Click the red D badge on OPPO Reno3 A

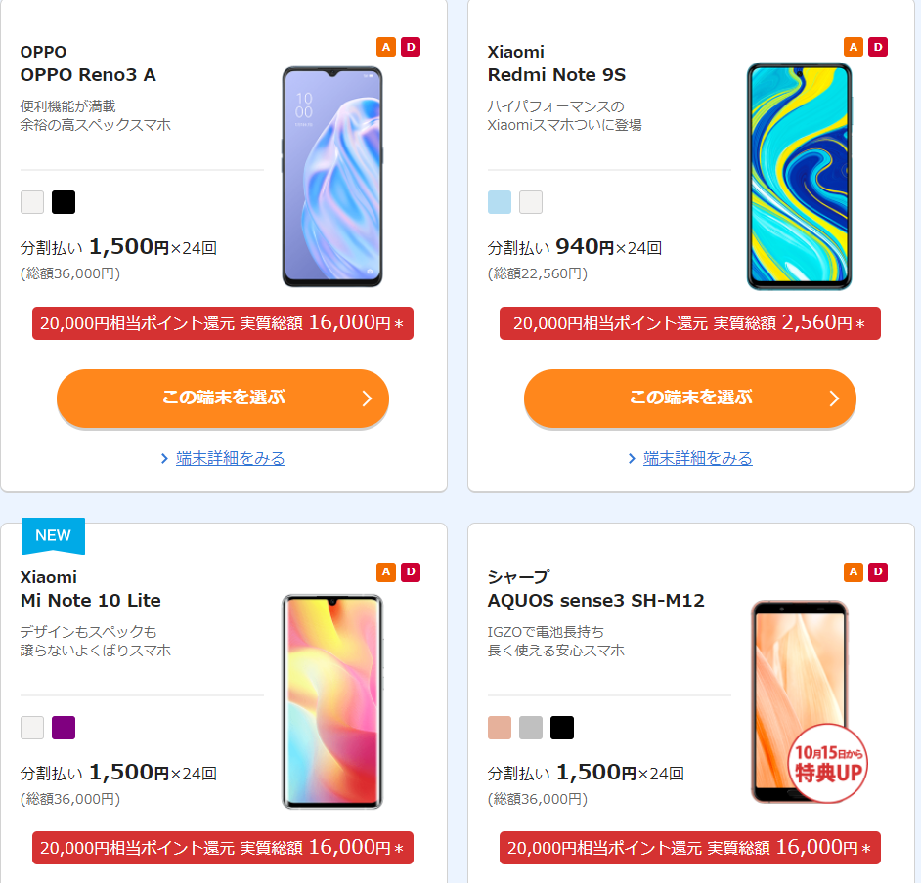(411, 47)
